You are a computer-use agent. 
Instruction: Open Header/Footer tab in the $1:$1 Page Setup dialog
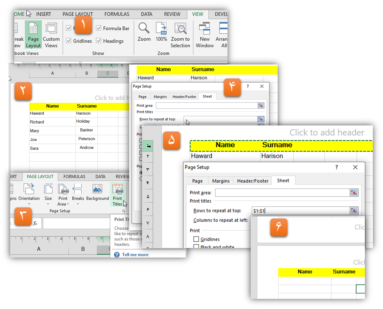253,181
